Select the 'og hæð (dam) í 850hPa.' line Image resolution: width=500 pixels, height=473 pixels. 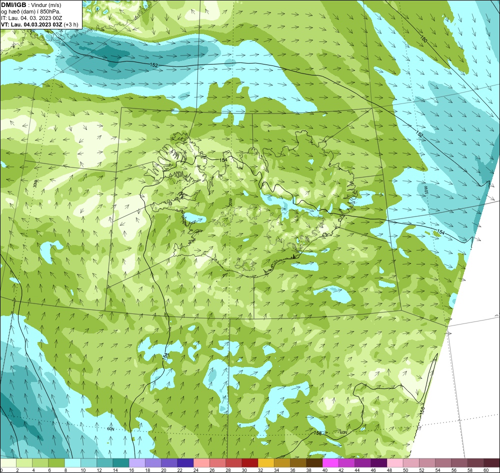[x=30, y=11]
